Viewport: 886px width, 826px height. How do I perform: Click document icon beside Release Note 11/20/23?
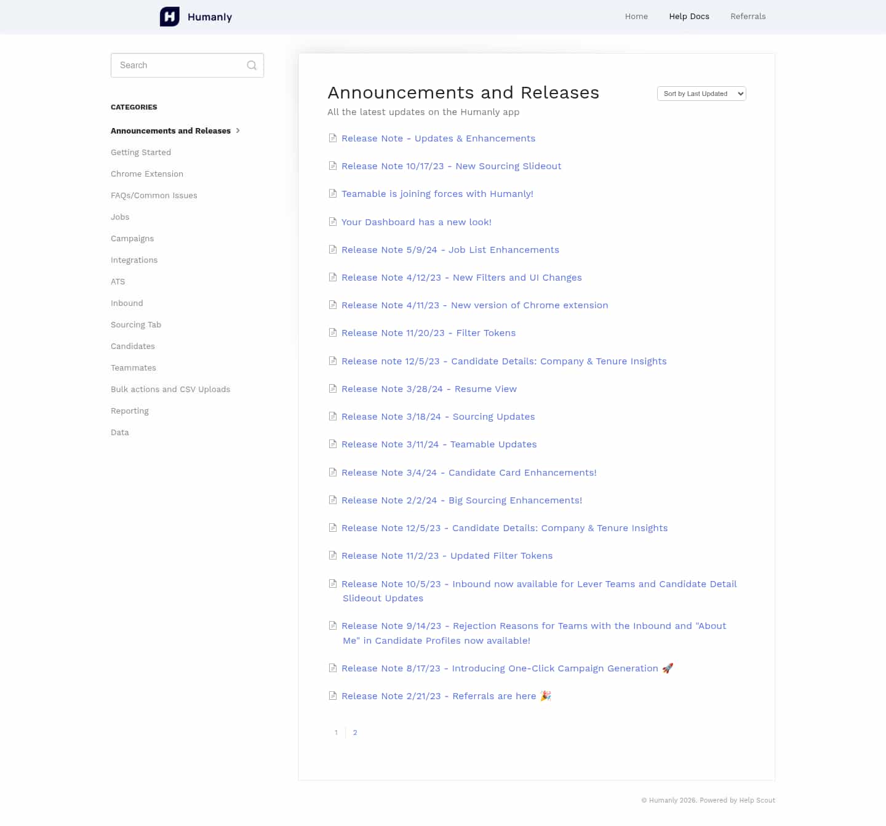pos(333,332)
